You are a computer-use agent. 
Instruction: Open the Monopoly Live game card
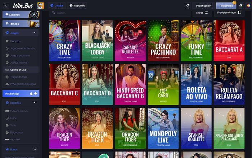pyautogui.click(x=163, y=128)
